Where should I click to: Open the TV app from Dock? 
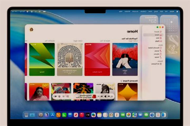pos(88,115)
